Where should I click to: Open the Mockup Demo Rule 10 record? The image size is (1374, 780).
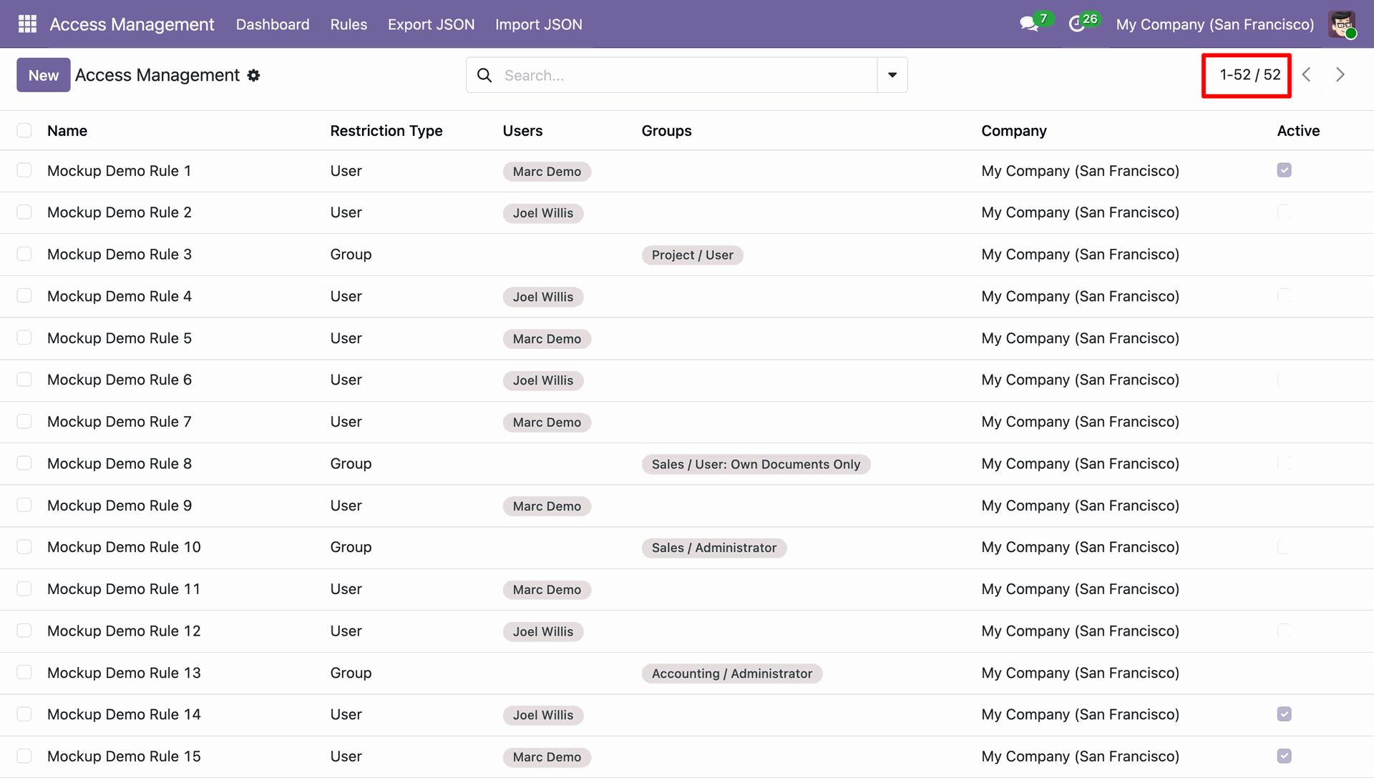pos(124,547)
